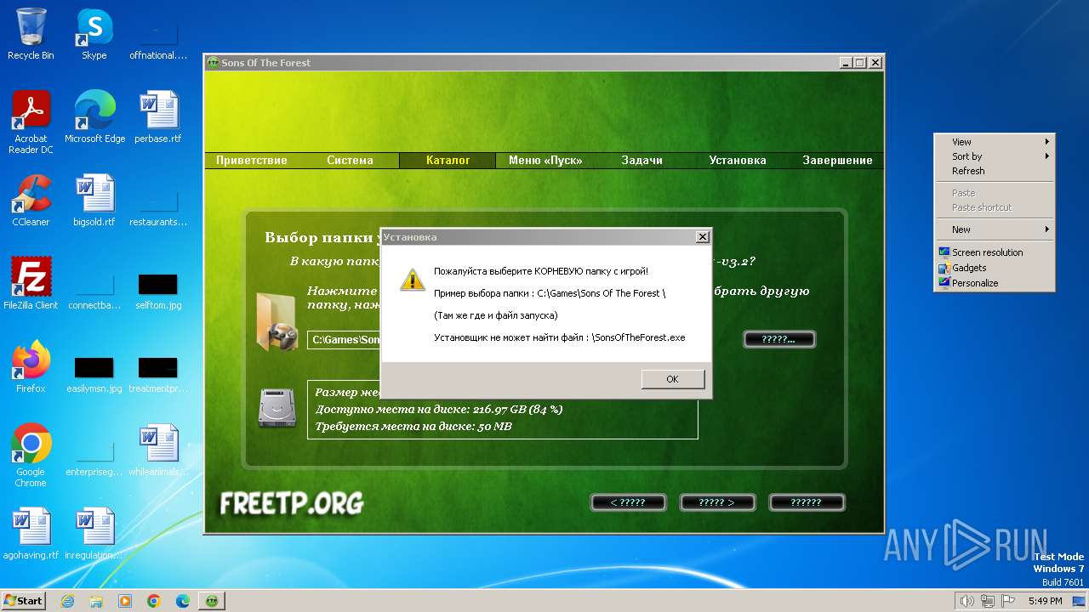Go to the Задачи tab
This screenshot has width=1089, height=612.
click(641, 160)
